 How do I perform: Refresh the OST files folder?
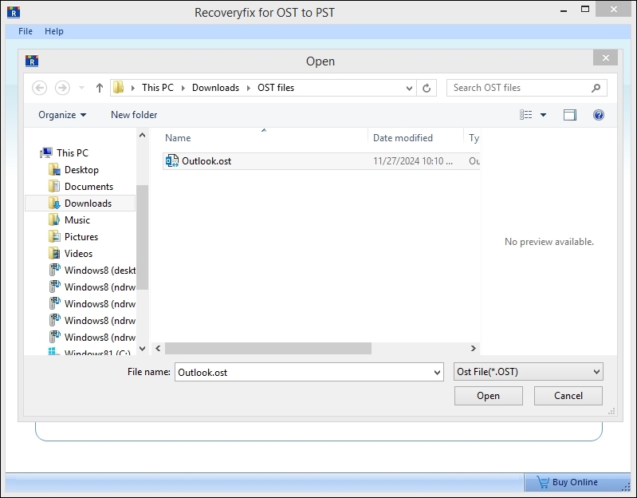click(x=427, y=88)
